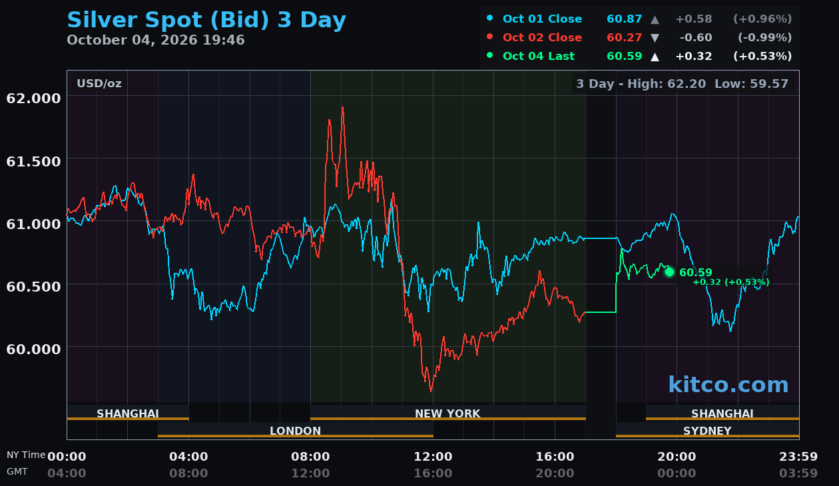Image resolution: width=839 pixels, height=486 pixels.
Task: Click the '3 Day - High: 62.20' text
Action: (x=642, y=84)
